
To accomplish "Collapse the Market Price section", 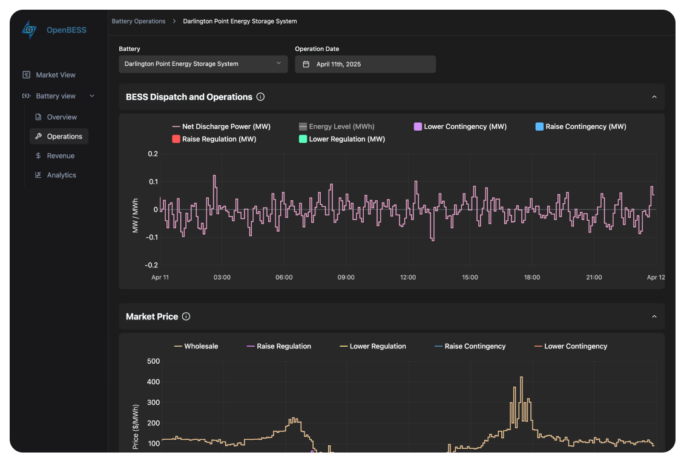I will (x=654, y=316).
